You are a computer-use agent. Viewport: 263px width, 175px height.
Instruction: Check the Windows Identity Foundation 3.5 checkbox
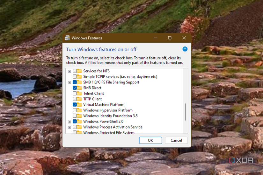pyautogui.click(x=75, y=116)
